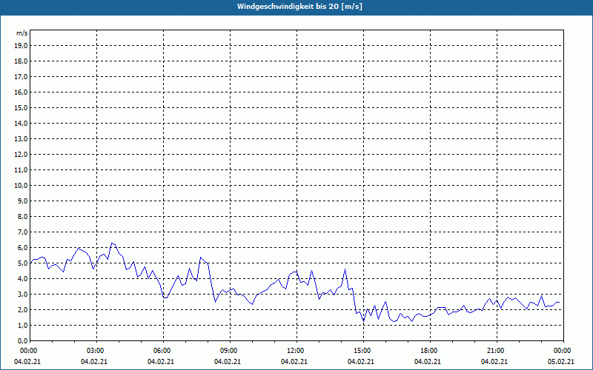Select the 11,0 y-axis tick label
This screenshot has height=370, width=593.
coord(21,170)
